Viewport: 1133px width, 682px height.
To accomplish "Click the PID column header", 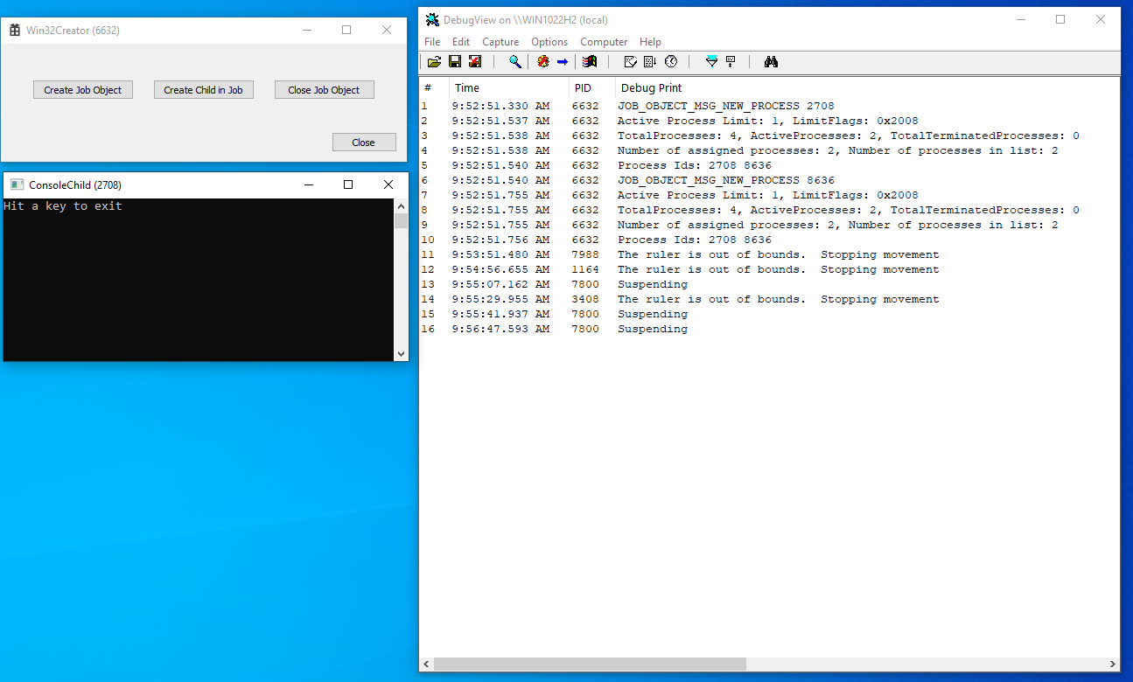I will click(x=592, y=87).
